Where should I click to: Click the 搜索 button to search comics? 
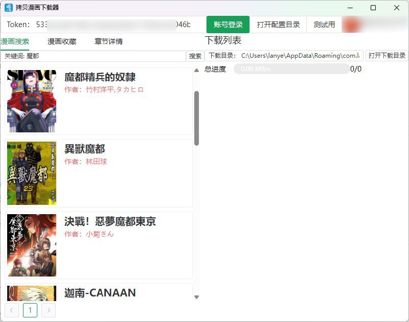tap(195, 56)
